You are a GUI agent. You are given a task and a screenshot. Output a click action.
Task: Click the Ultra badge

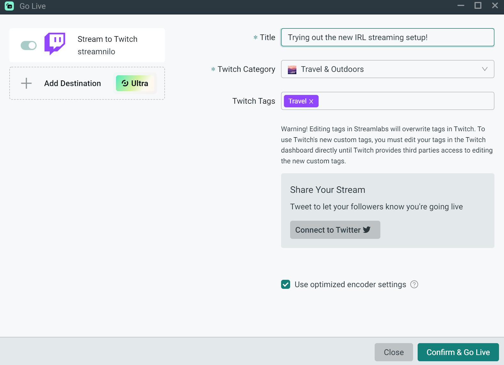coord(135,83)
